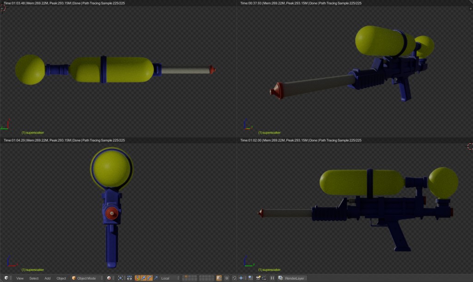Click the OpenGL render animation clapperboard icon

(x=264, y=278)
